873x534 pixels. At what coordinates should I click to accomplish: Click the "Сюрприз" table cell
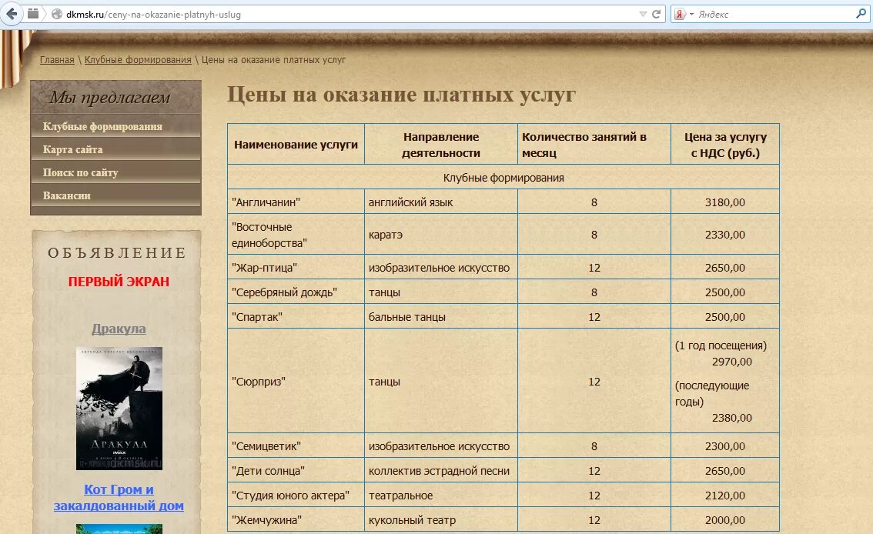pos(296,381)
